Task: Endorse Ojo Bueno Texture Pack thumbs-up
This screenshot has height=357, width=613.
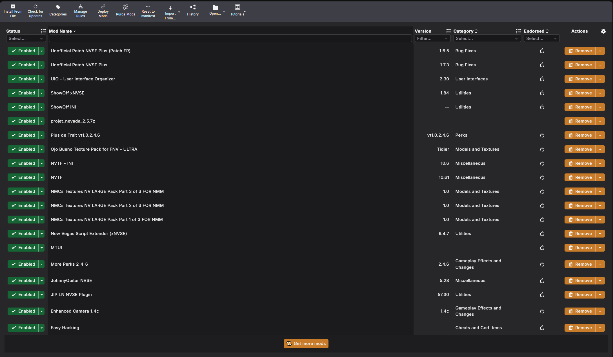Action: click(542, 149)
